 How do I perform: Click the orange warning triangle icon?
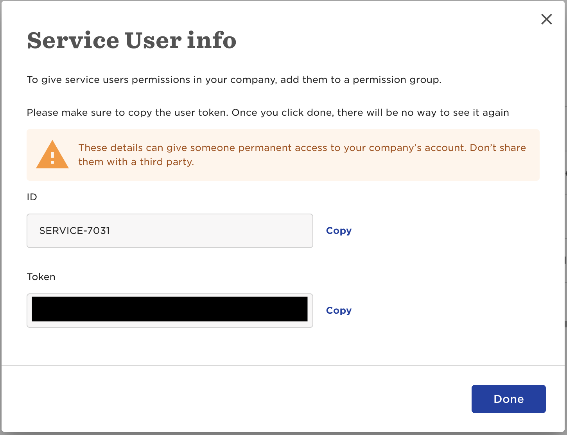(52, 155)
